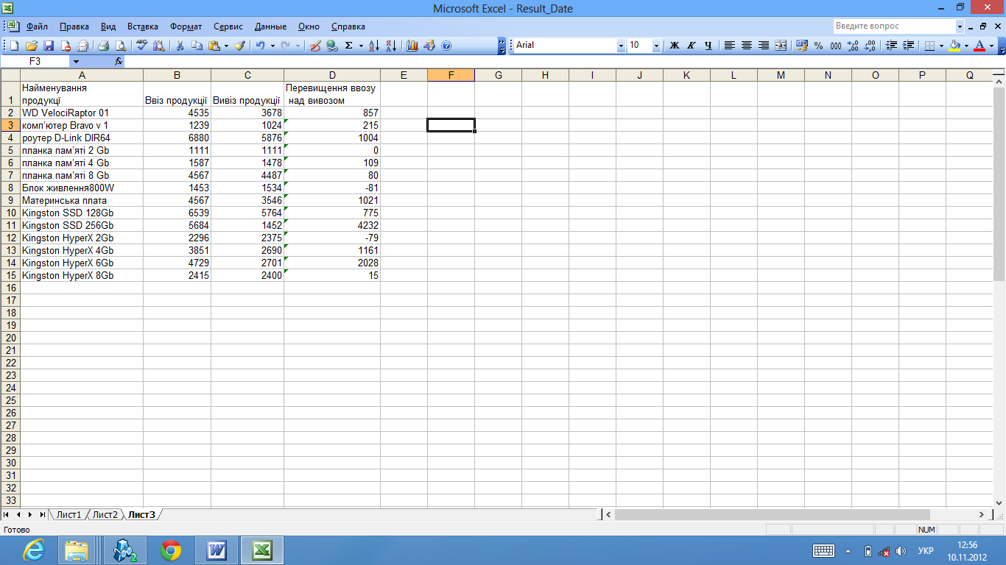Click the Open file folder icon

coord(32,46)
